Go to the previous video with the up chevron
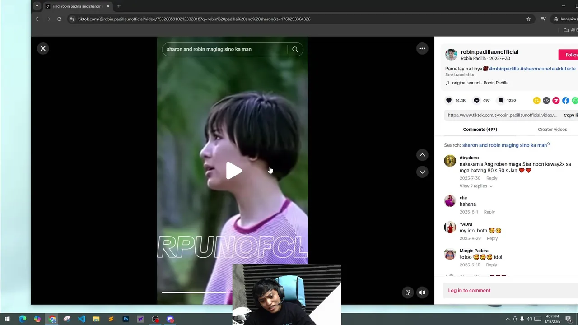Viewport: 578px width, 325px height. (x=422, y=155)
